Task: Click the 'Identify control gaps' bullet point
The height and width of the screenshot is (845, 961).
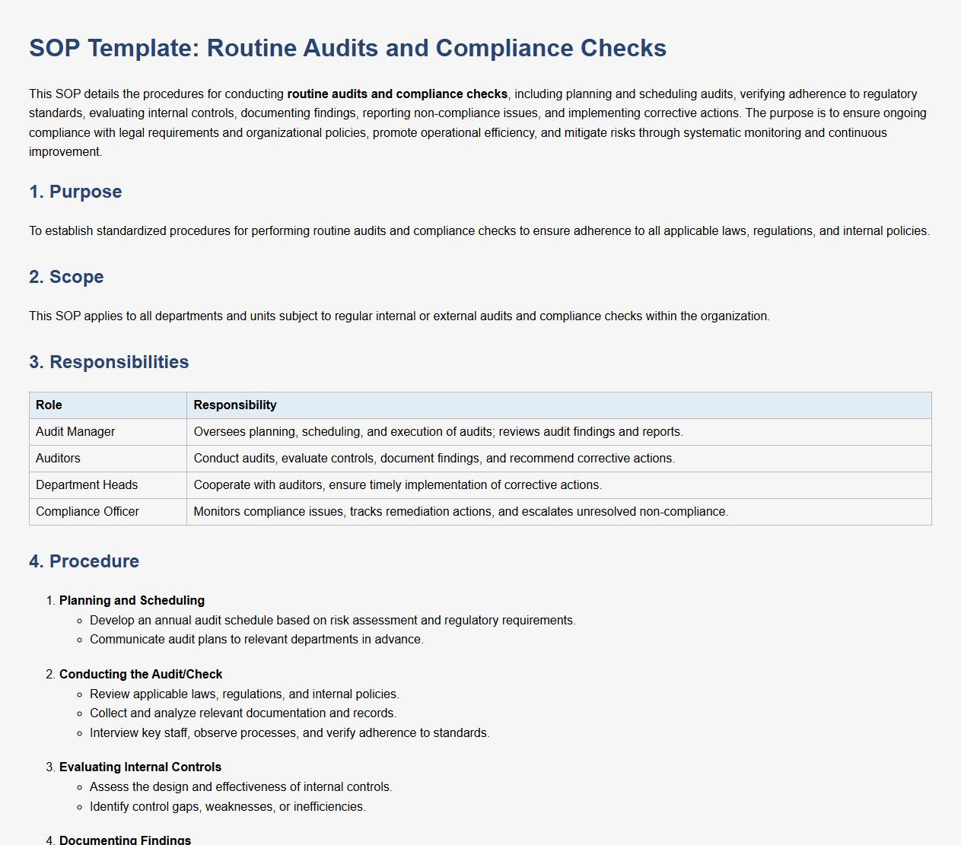Action: tap(228, 807)
